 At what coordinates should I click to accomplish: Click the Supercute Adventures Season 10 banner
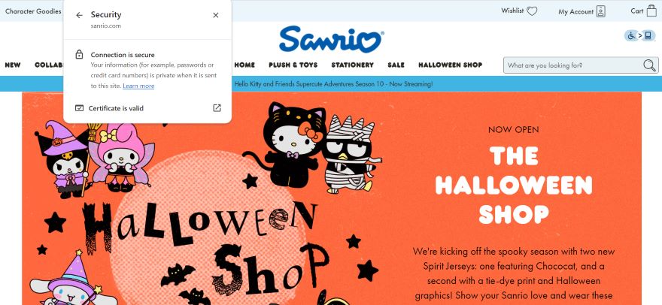tap(333, 84)
